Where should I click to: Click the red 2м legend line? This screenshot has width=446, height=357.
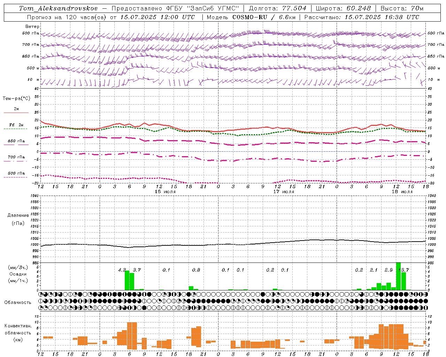[16, 113]
